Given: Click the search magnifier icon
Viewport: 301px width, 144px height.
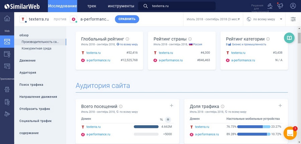Looking at the screenshot, I should pyautogui.click(x=146, y=6).
